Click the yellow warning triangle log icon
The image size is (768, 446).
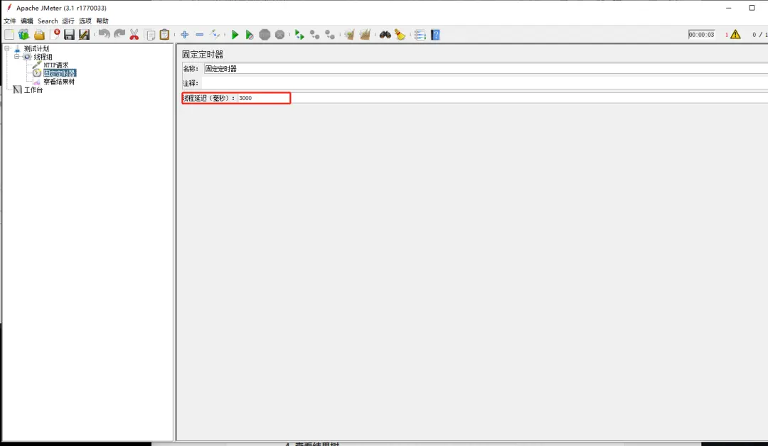tap(735, 35)
